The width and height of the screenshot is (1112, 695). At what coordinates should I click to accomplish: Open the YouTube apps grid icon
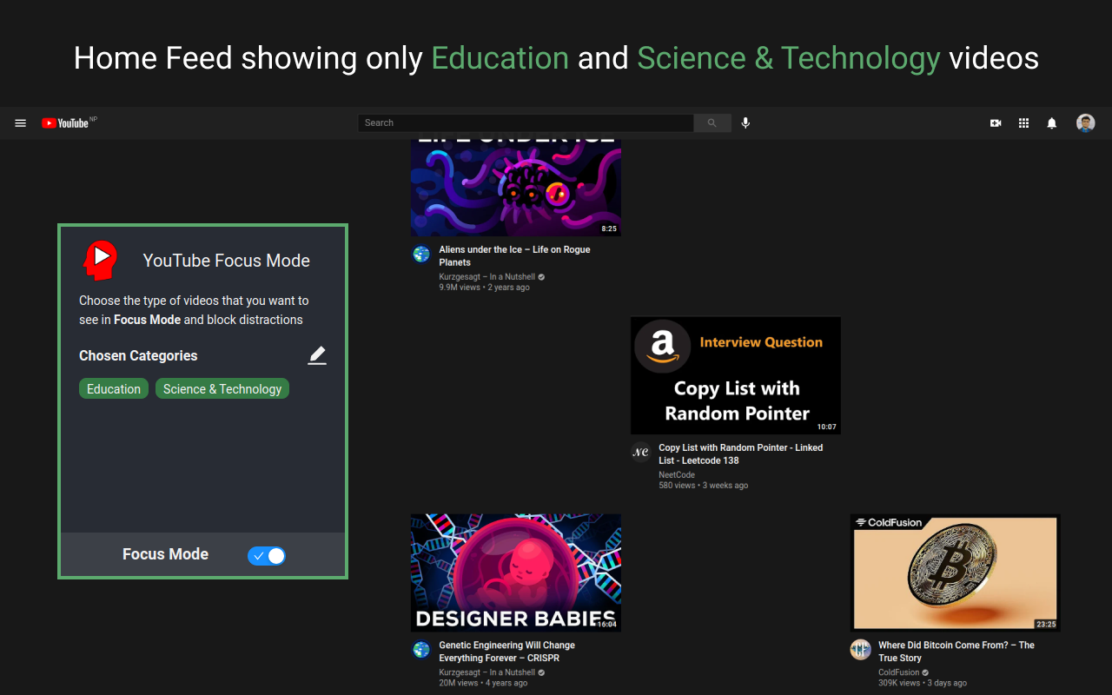pyautogui.click(x=1023, y=122)
